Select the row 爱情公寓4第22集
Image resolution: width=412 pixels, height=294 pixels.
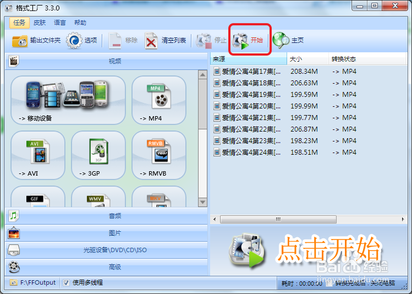click(309, 129)
